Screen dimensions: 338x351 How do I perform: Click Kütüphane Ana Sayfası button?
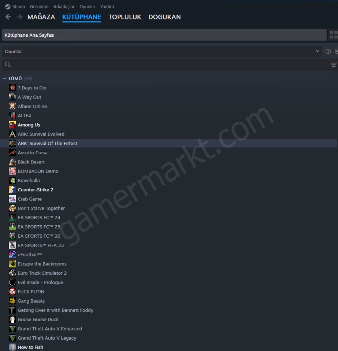tap(164, 35)
